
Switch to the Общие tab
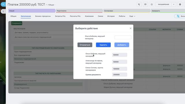pos(13,16)
